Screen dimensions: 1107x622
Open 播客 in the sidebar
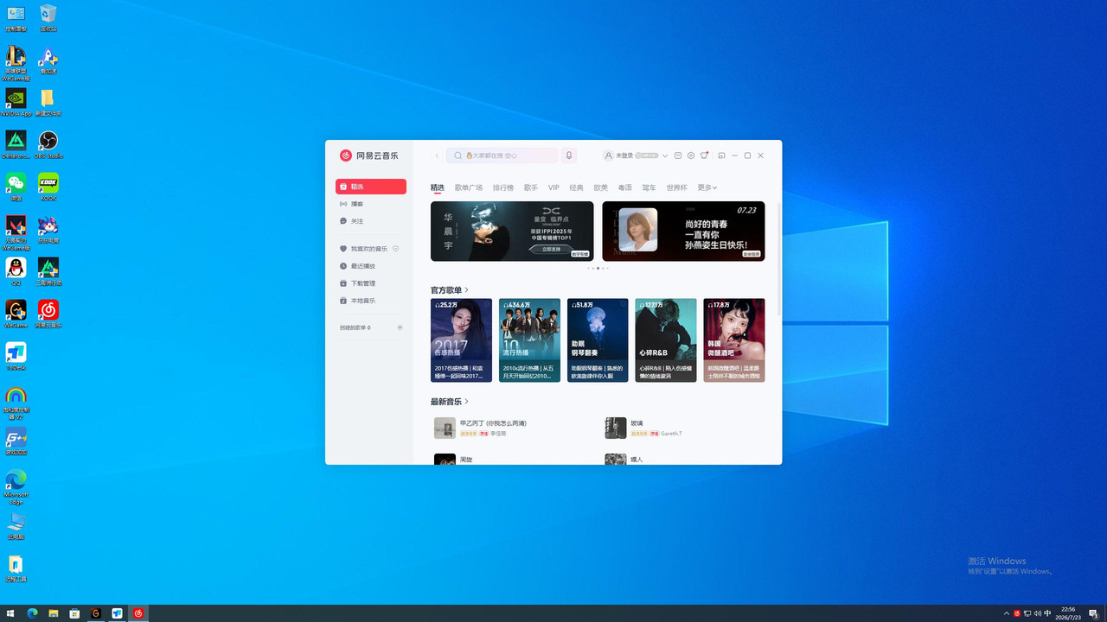pos(371,204)
